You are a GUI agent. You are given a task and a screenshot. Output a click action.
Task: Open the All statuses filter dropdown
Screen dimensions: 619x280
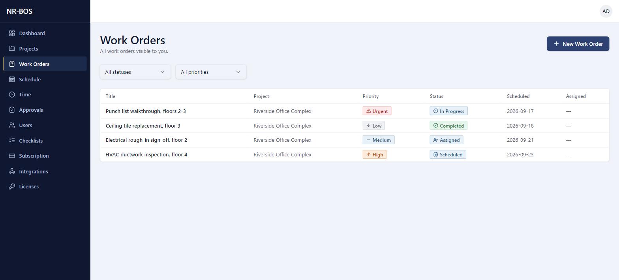coord(135,72)
